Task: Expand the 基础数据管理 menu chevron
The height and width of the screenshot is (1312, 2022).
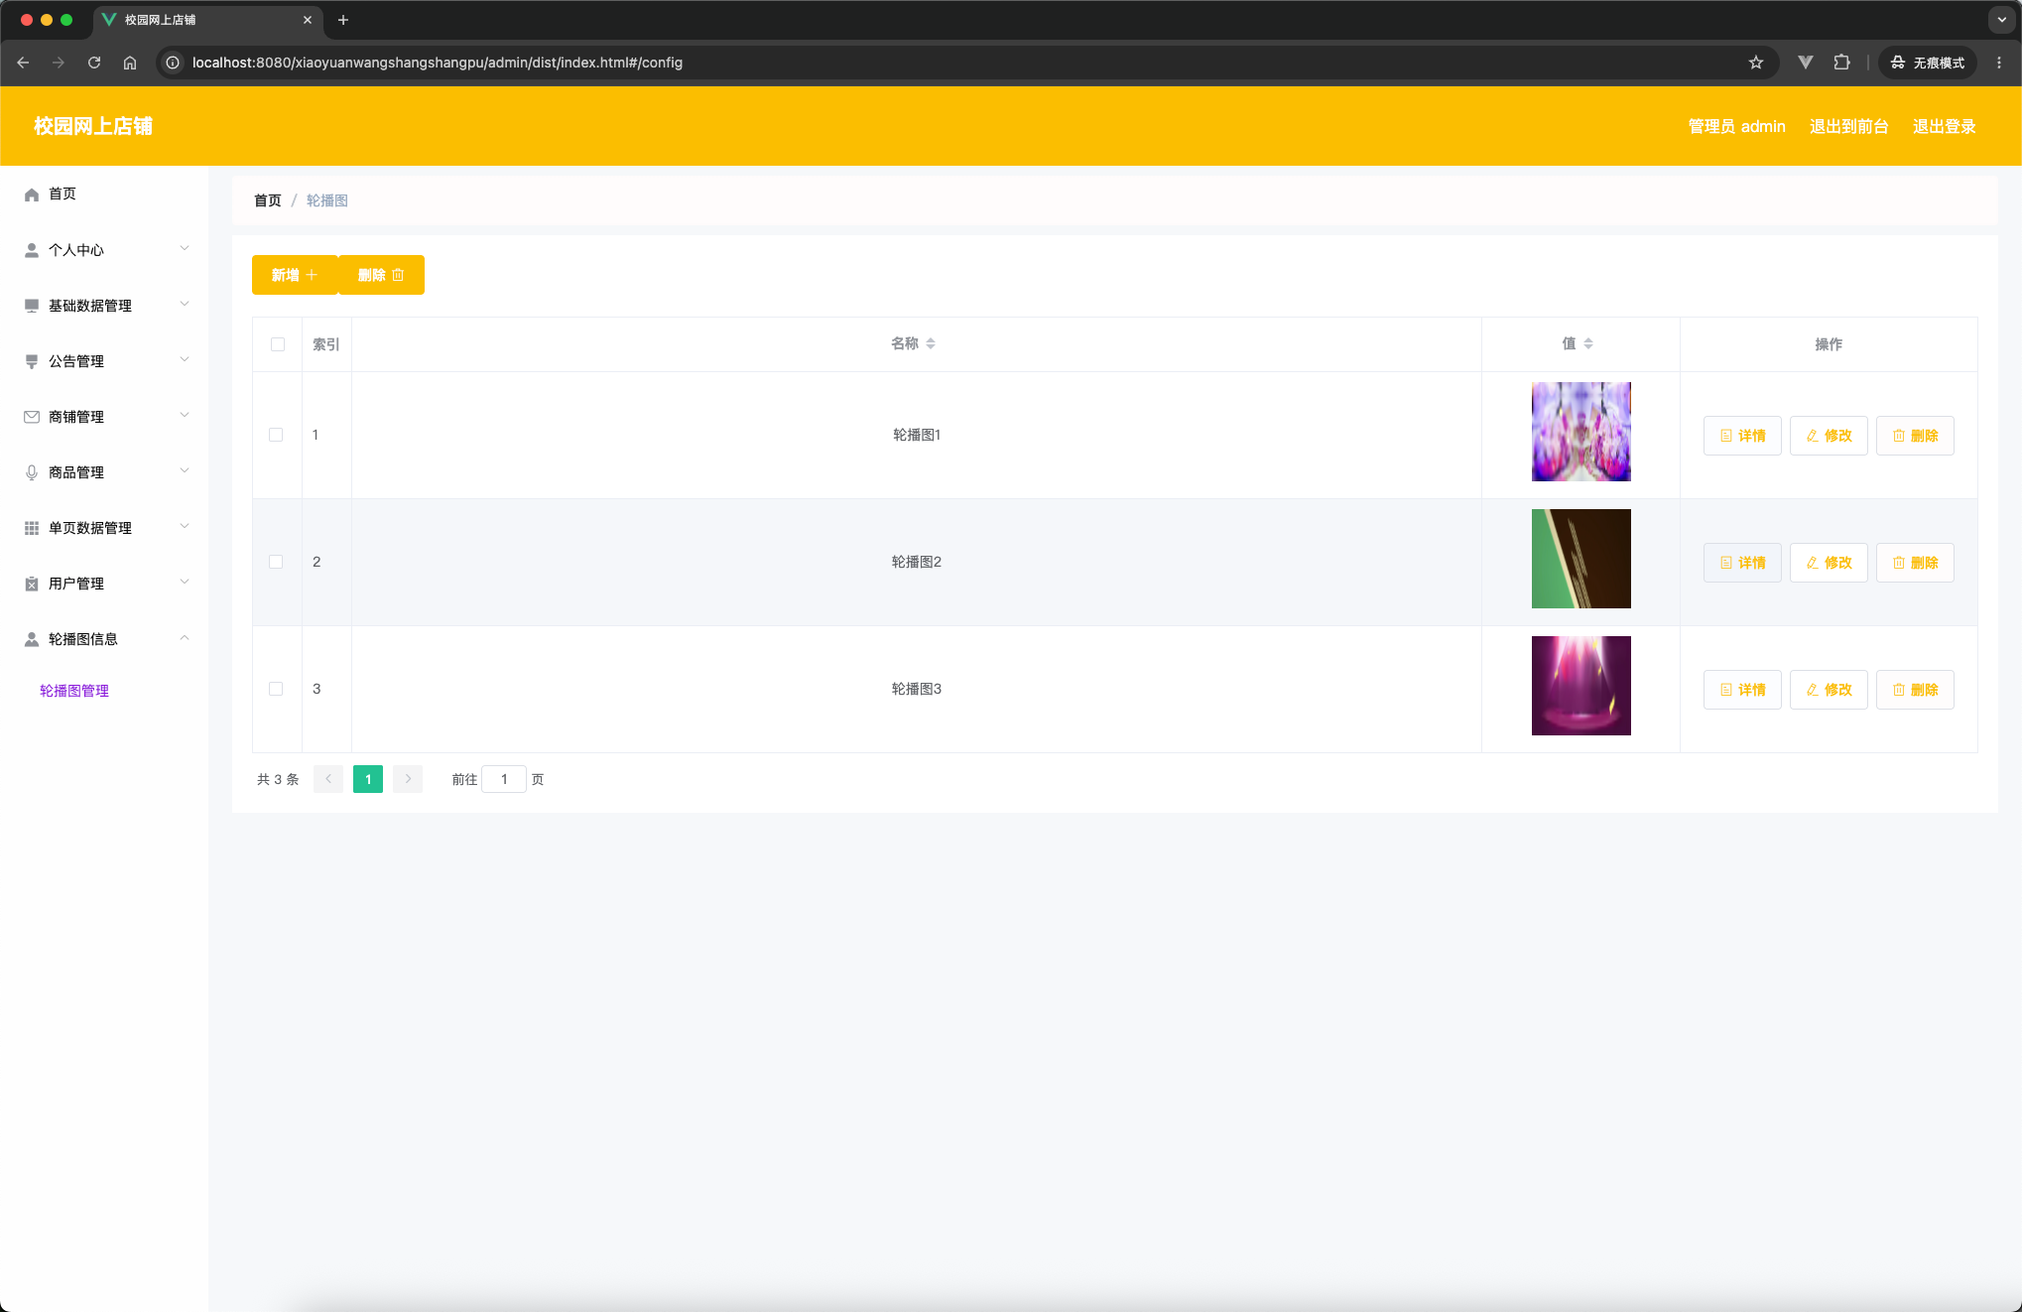Action: pyautogui.click(x=185, y=304)
